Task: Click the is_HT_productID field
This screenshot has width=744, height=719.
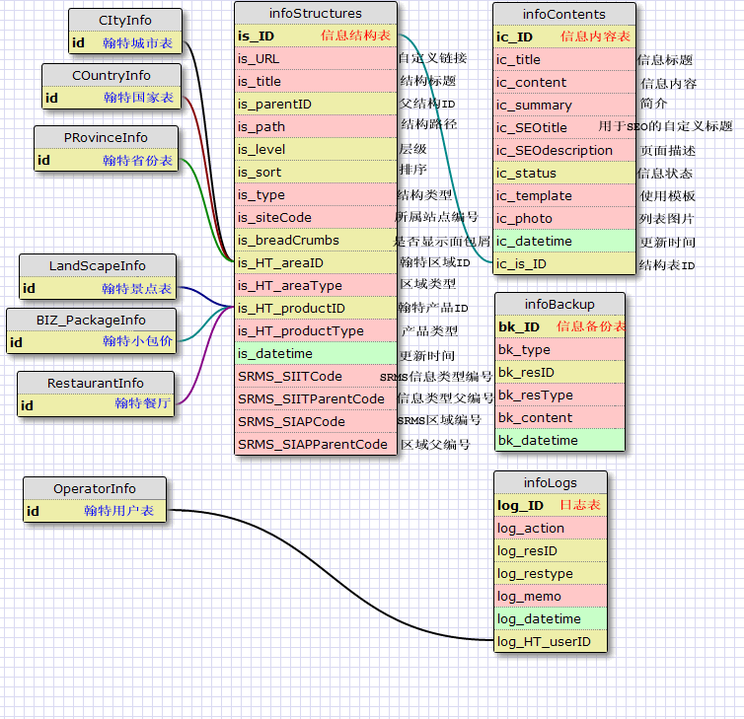Action: coord(315,308)
